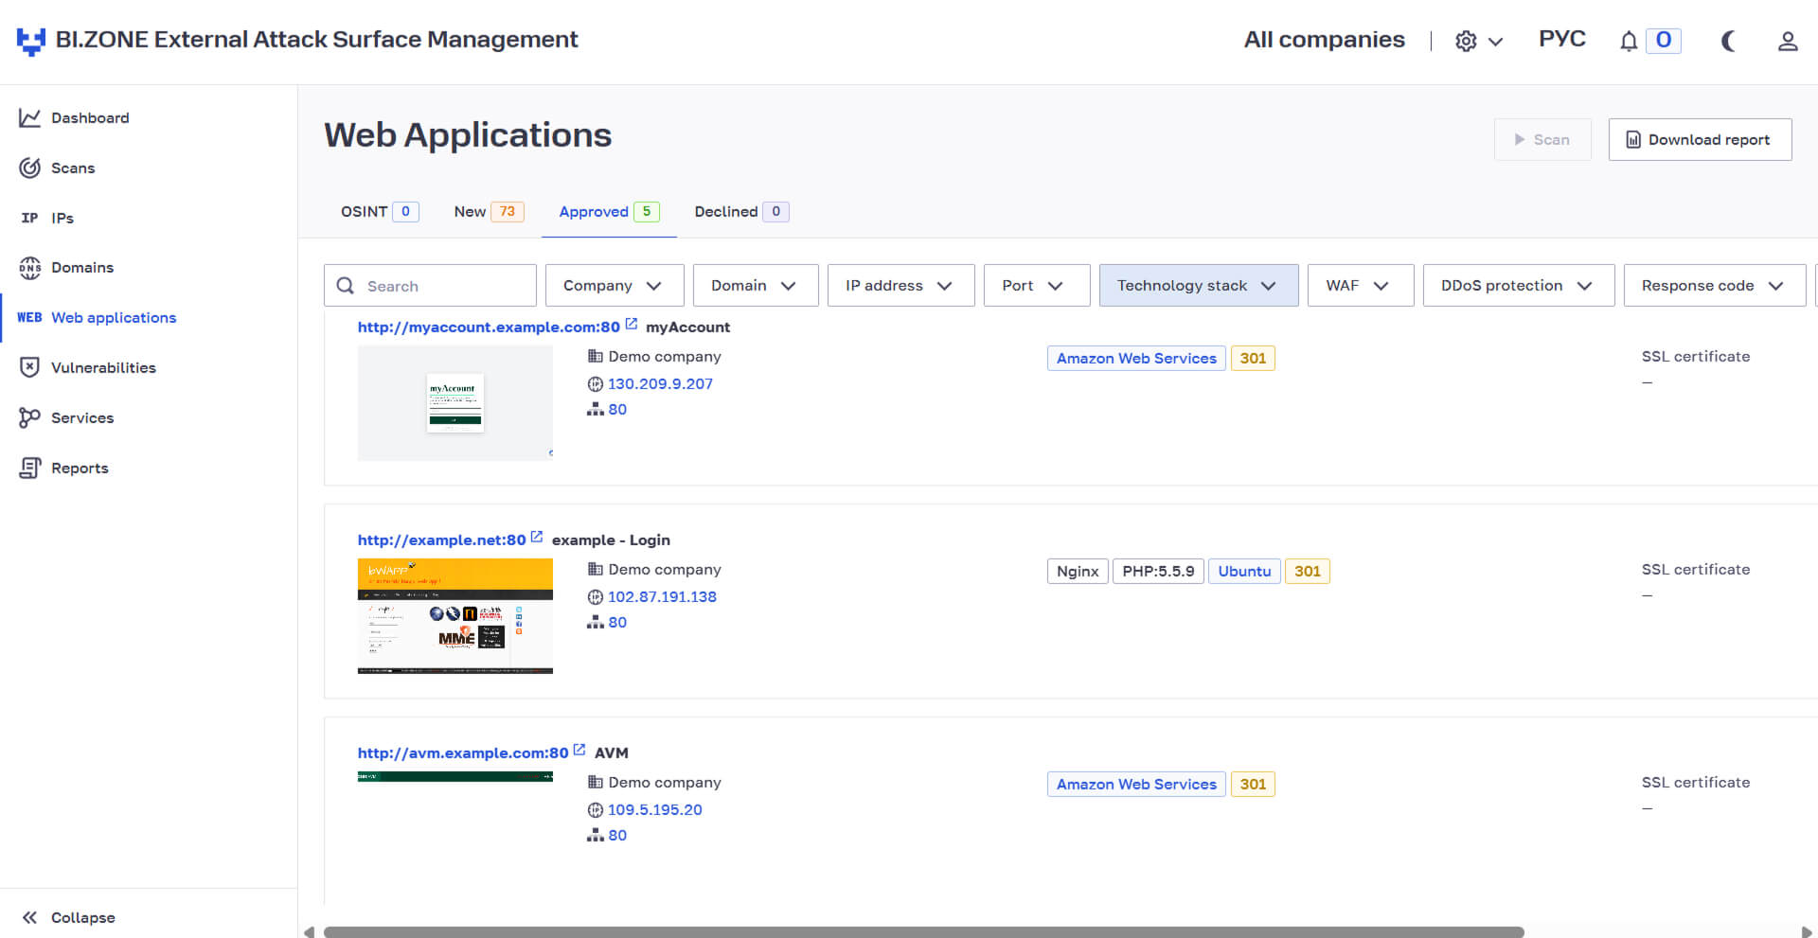The width and height of the screenshot is (1818, 938).
Task: Open the DDoS protection filter
Action: point(1519,286)
